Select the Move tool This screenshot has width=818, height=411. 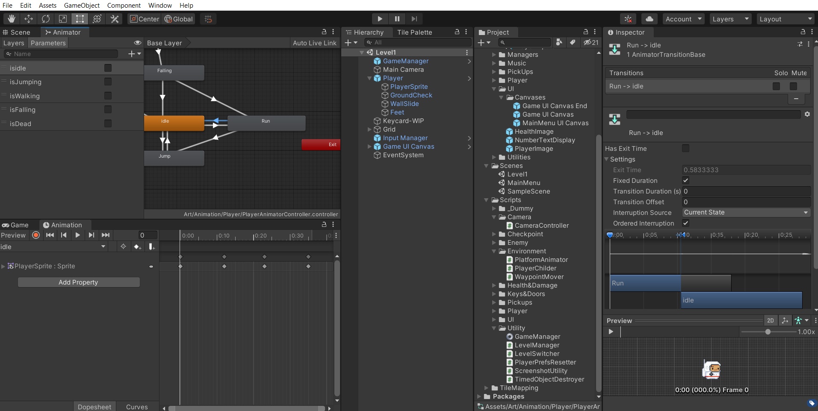point(28,19)
